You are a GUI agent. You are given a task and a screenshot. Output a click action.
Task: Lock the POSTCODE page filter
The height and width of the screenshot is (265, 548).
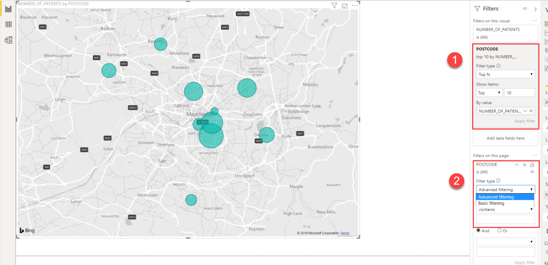[532, 165]
